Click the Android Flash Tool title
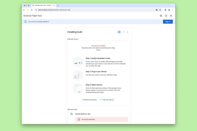Image resolution: width=197 pixels, height=131 pixels. 32,16
